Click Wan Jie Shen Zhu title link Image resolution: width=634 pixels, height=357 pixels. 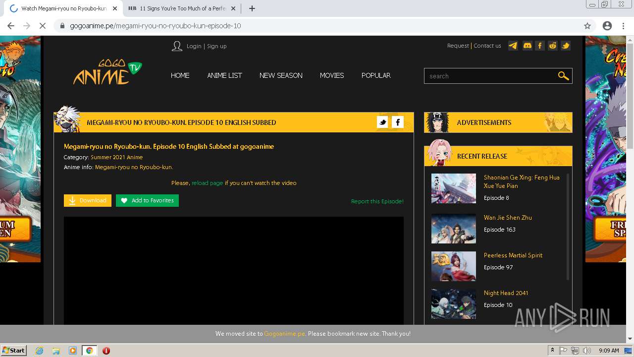click(508, 218)
